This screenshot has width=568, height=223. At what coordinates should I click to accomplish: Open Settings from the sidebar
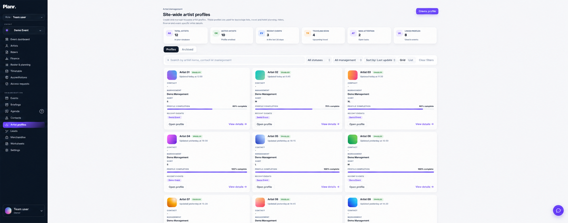pos(24,150)
